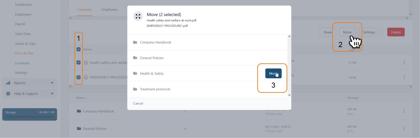Click the Reports bar chart icon
420x138 pixels.
[x=8, y=83]
